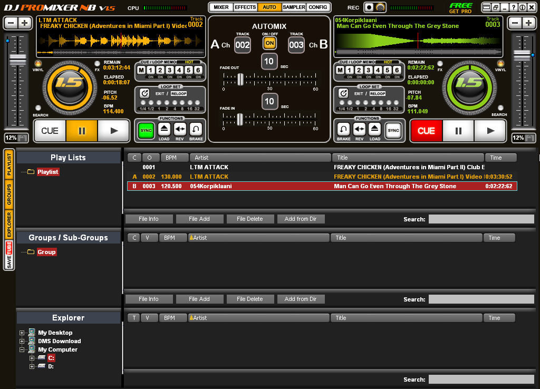Switch to the SAMPLER tab
This screenshot has height=389, width=540.
point(294,7)
